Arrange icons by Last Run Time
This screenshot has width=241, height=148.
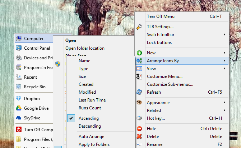(x=92, y=100)
